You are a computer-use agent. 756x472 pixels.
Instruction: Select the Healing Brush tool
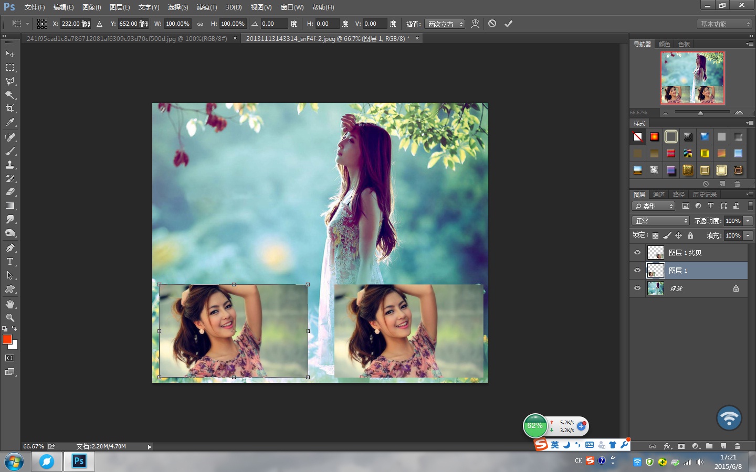pyautogui.click(x=10, y=137)
